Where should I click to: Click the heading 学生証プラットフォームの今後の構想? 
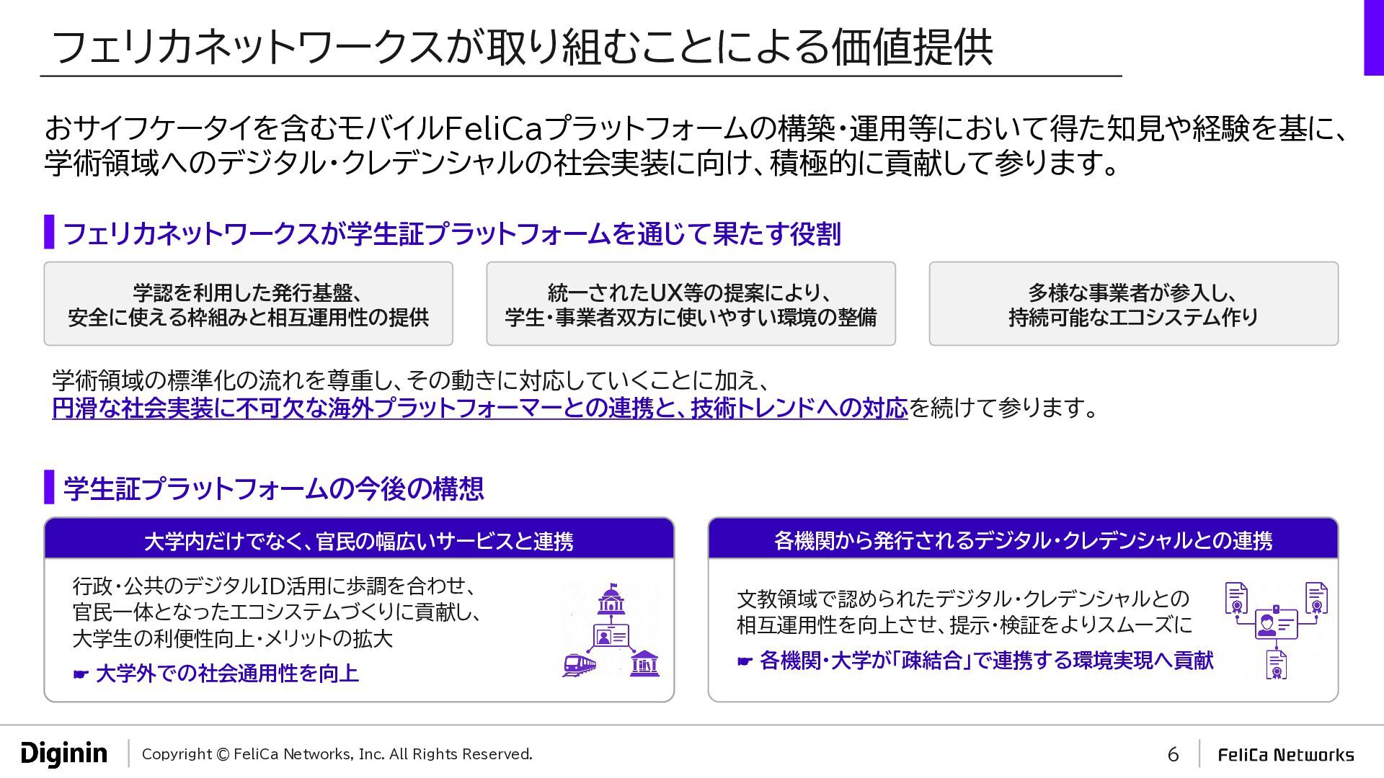[x=274, y=488]
